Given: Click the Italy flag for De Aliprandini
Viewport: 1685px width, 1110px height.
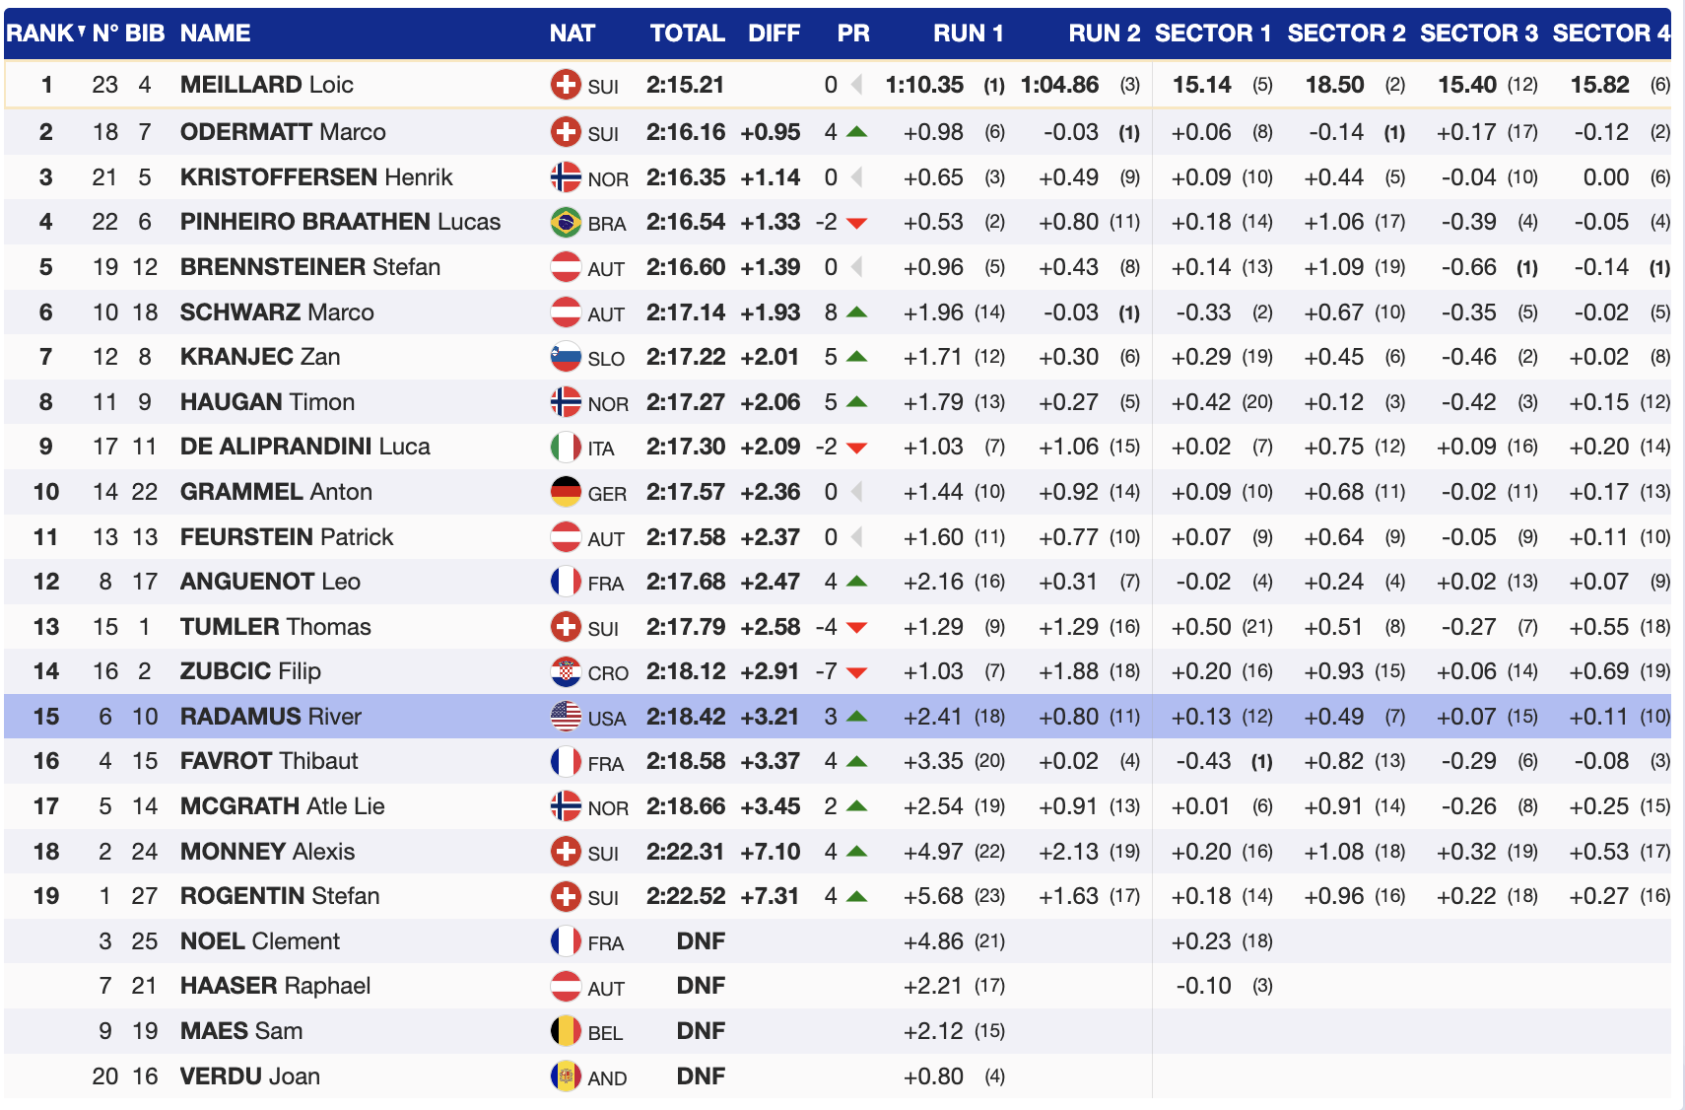Looking at the screenshot, I should pos(565,447).
